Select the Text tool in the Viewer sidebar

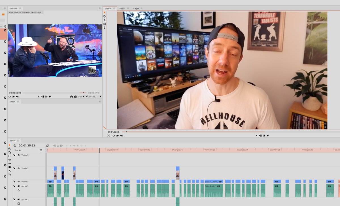[105, 20]
